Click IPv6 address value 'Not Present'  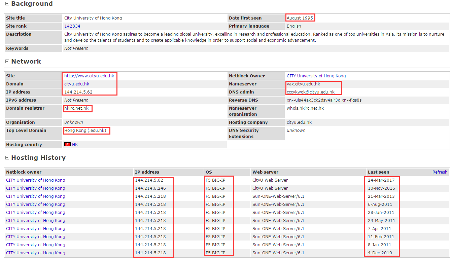pyautogui.click(x=76, y=100)
